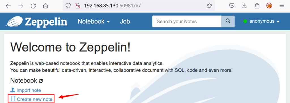Open the Firefox hamburger menu

click(x=282, y=6)
